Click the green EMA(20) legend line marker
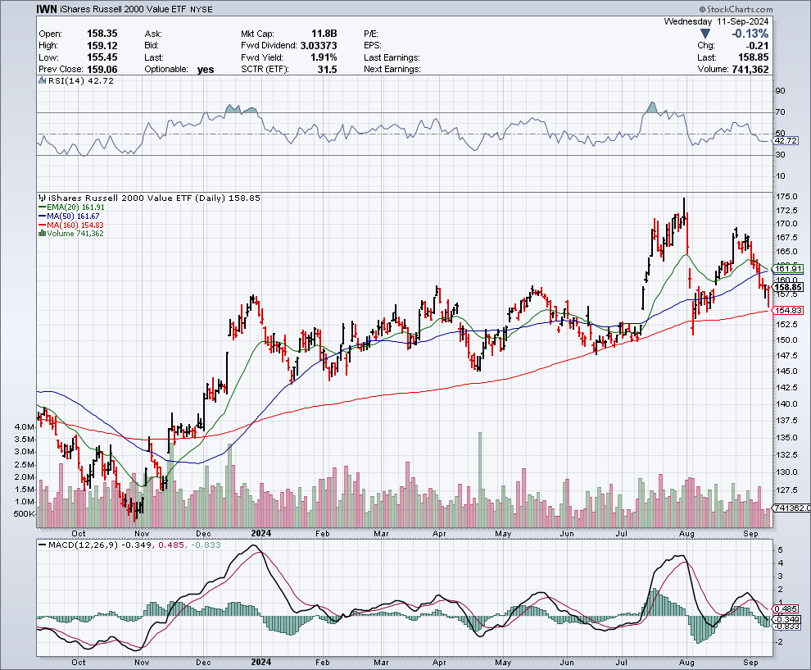This screenshot has height=670, width=811. coord(42,207)
